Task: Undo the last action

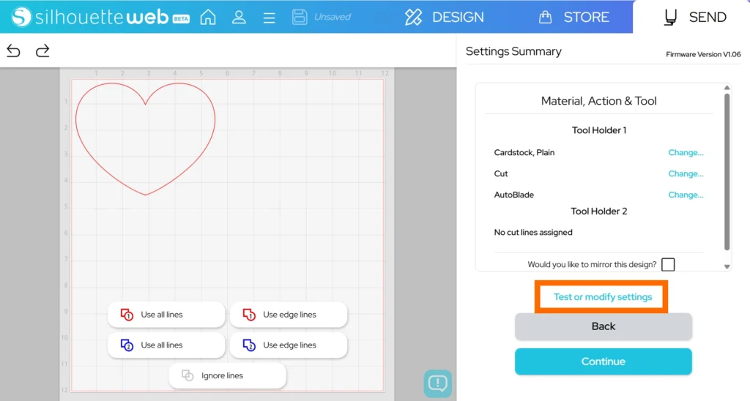Action: point(13,50)
